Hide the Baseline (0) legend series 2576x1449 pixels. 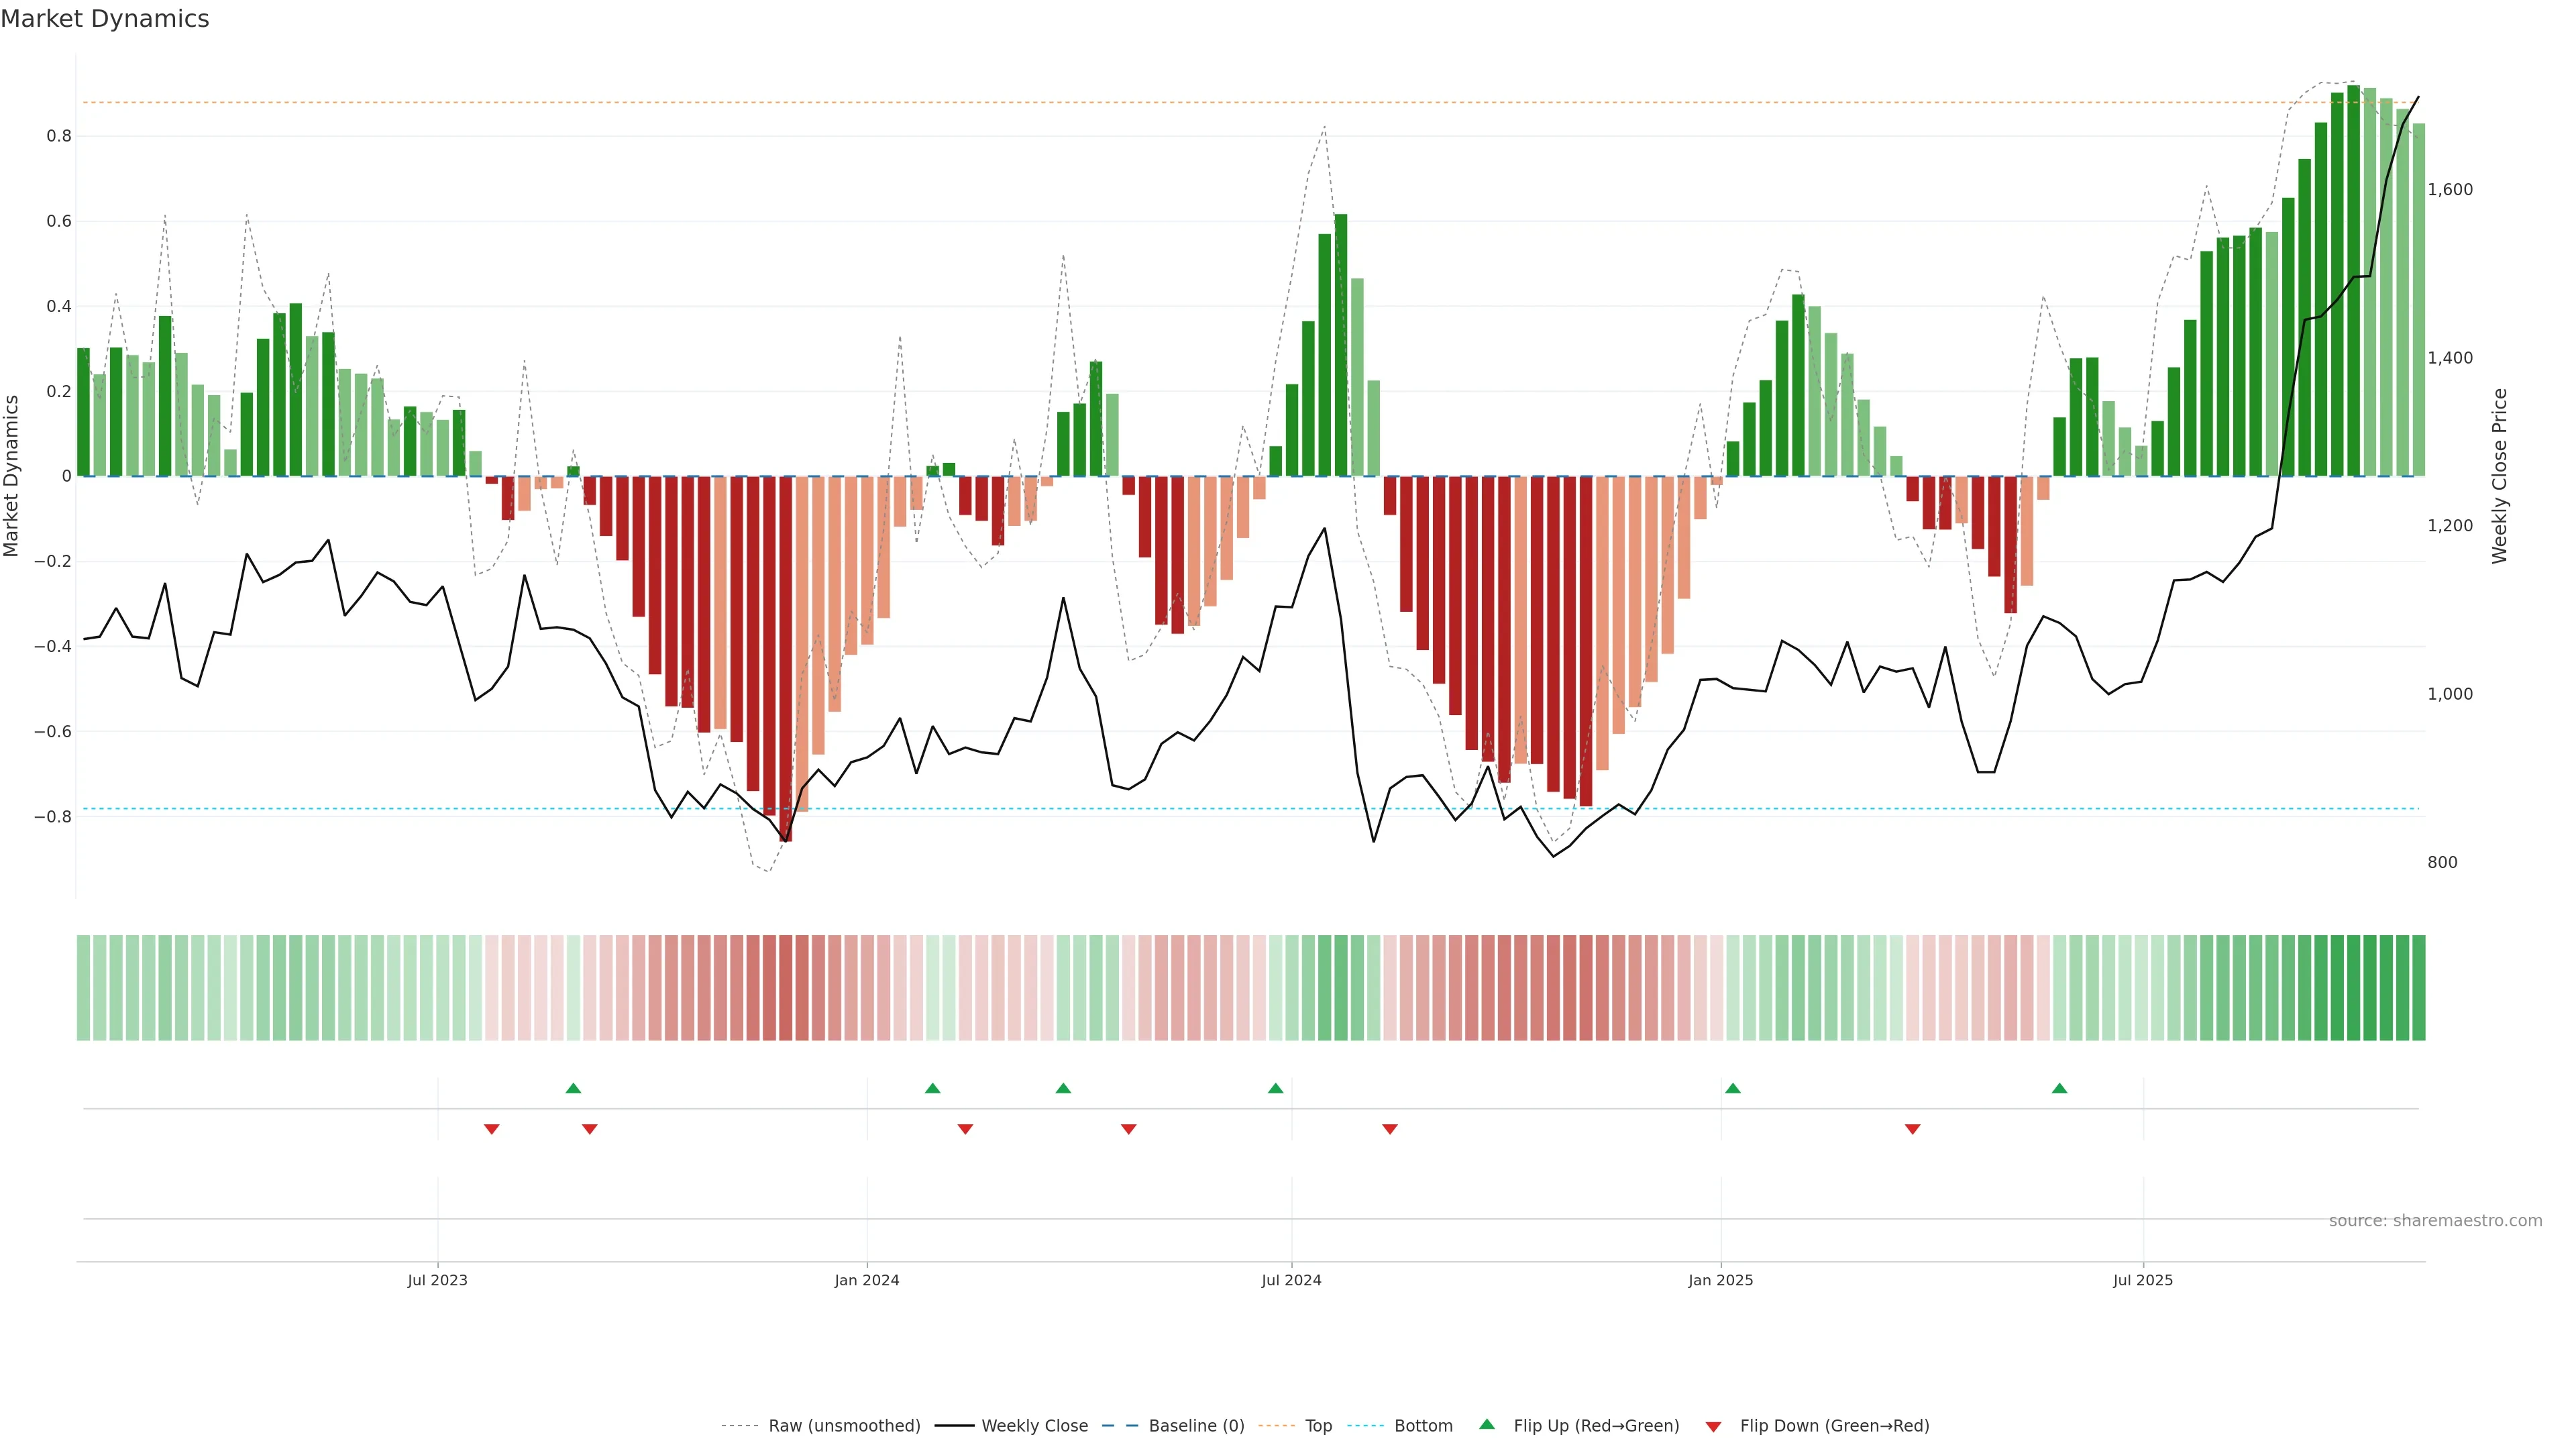pyautogui.click(x=1196, y=1426)
